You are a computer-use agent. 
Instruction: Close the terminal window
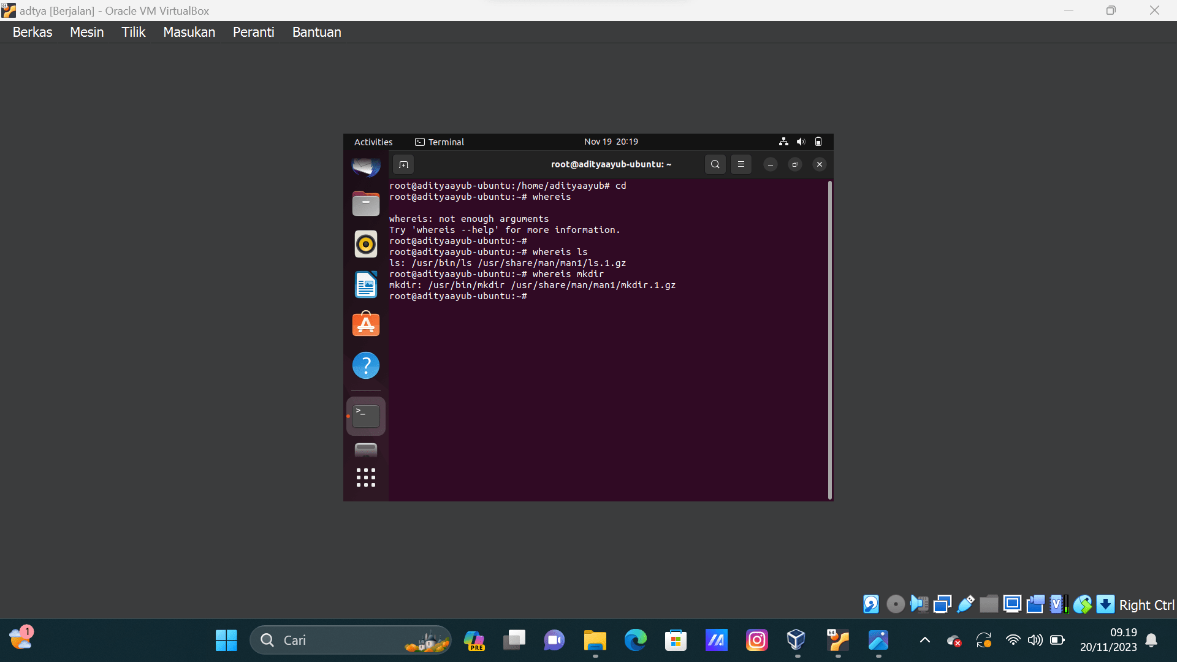click(x=819, y=164)
